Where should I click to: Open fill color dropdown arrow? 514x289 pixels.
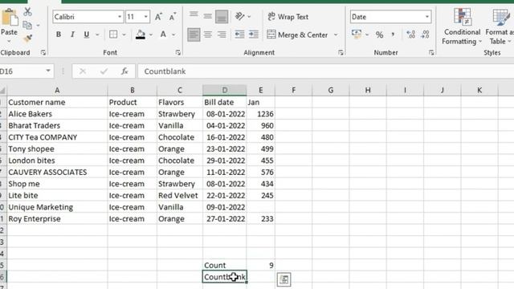[151, 35]
